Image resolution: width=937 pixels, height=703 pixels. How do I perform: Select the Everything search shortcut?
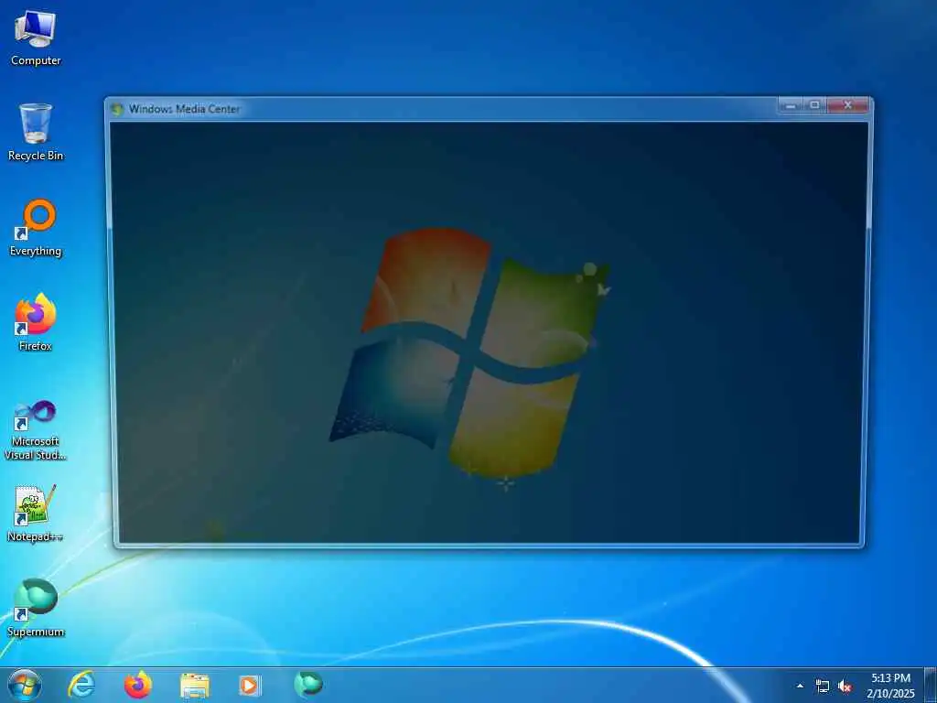(36, 228)
